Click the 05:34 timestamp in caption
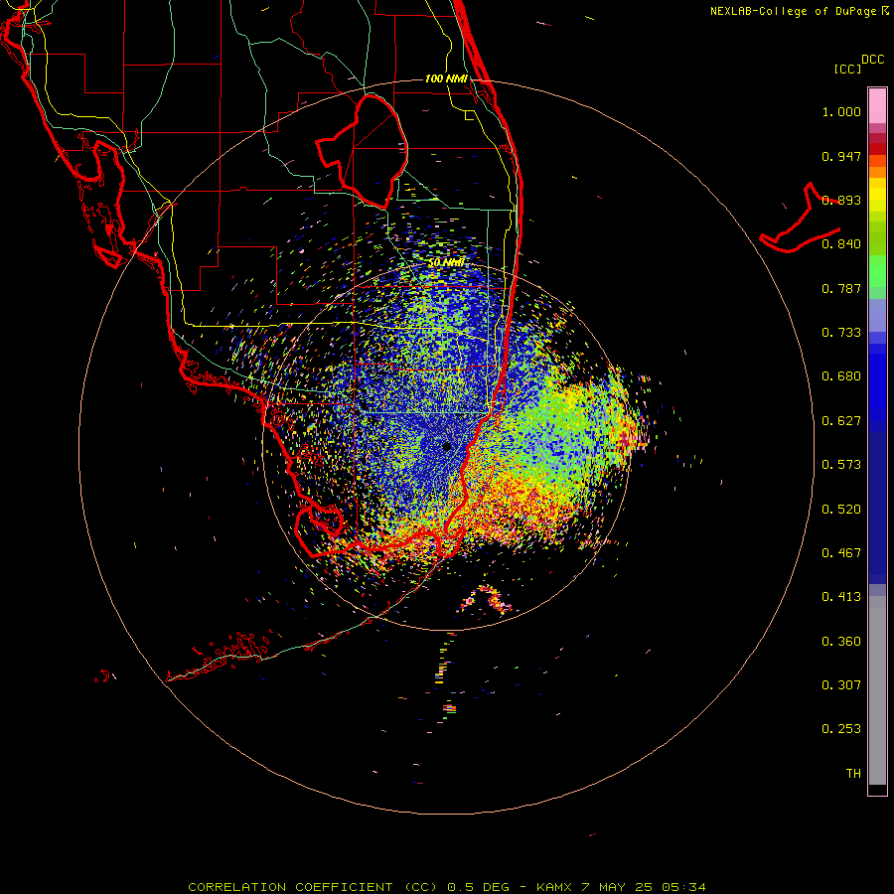This screenshot has width=894, height=894. tap(683, 887)
